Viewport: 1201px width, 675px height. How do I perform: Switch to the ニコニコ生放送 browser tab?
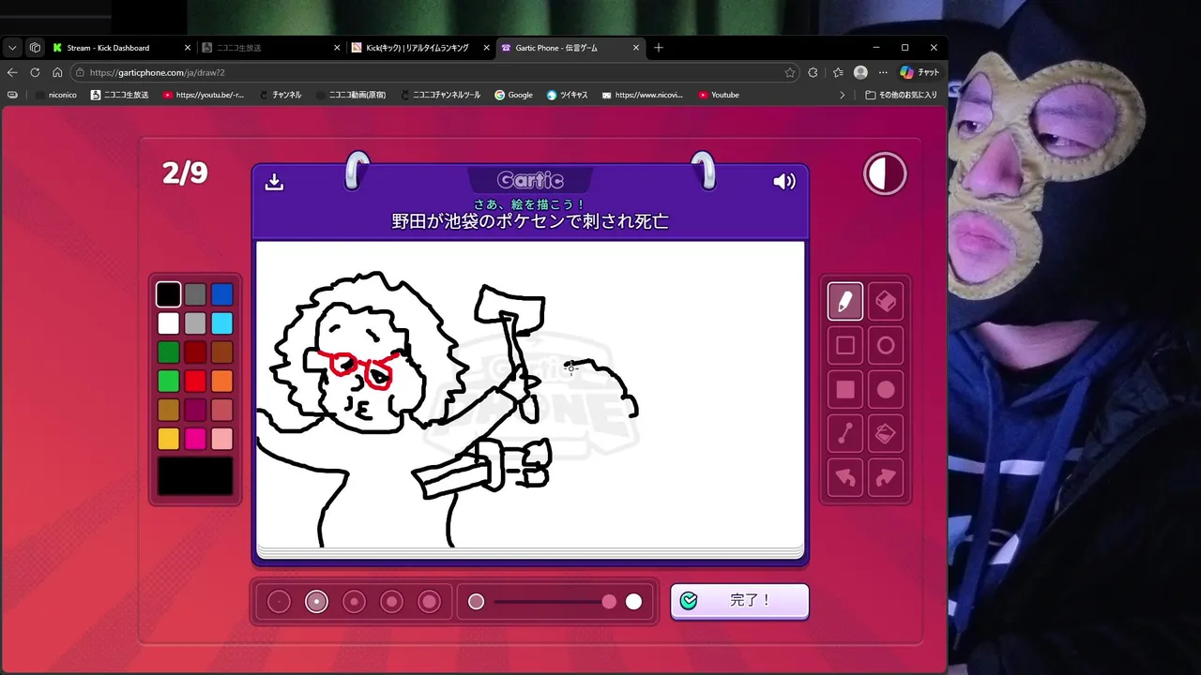pyautogui.click(x=270, y=48)
